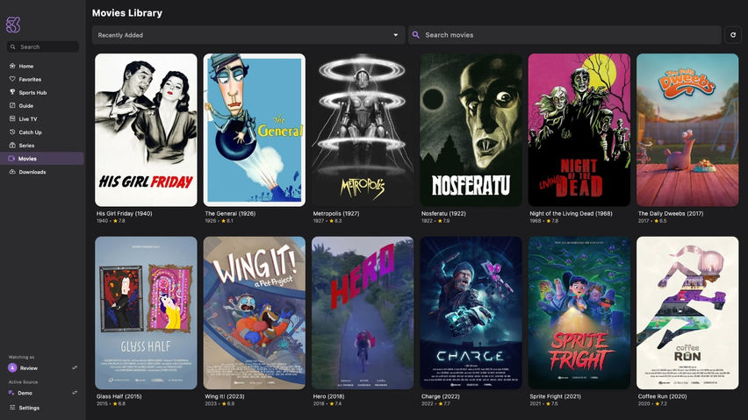This screenshot has height=420, width=748.
Task: Click title 'Coffee Run (2020)'
Action: (x=662, y=396)
